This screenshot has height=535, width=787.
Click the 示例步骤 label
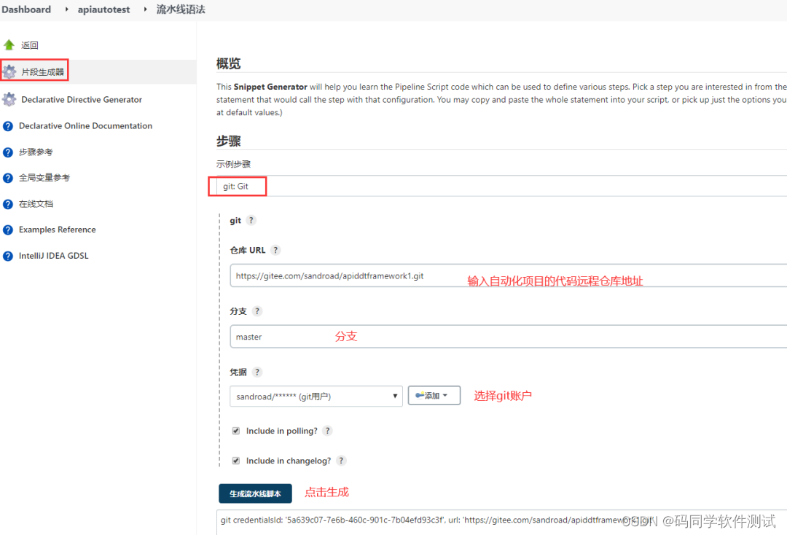pyautogui.click(x=233, y=164)
